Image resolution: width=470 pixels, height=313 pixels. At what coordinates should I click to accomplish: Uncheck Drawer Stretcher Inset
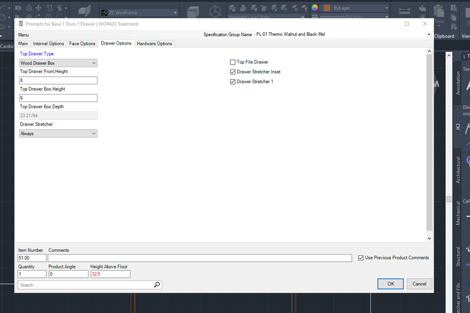tap(233, 72)
